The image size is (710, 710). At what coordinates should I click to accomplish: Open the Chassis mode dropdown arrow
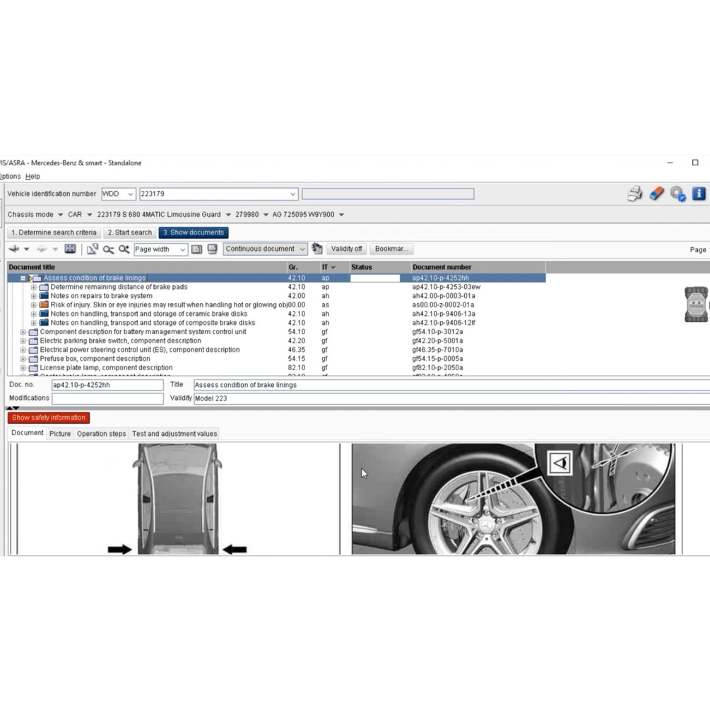pos(60,215)
